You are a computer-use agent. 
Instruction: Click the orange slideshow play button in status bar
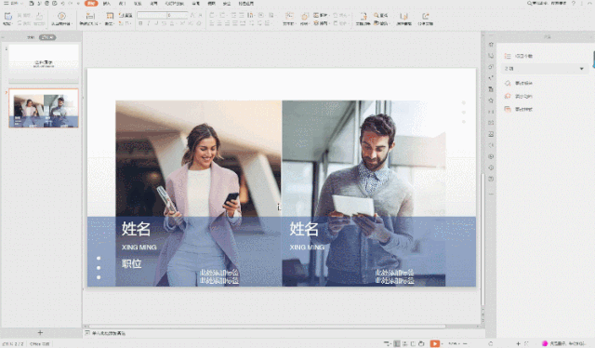pyautogui.click(x=434, y=343)
